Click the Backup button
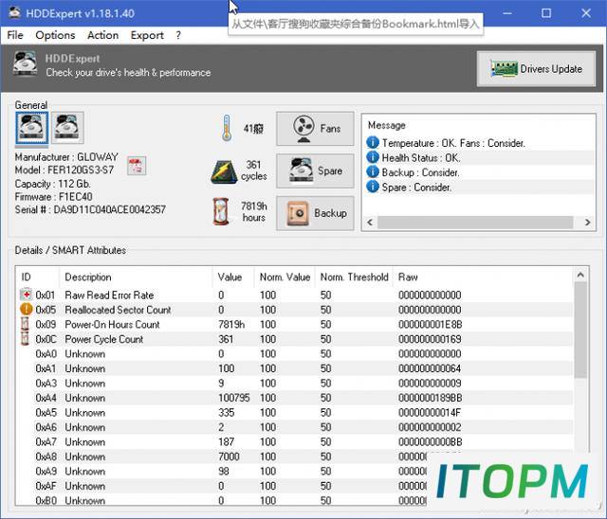The width and height of the screenshot is (607, 519). [315, 213]
